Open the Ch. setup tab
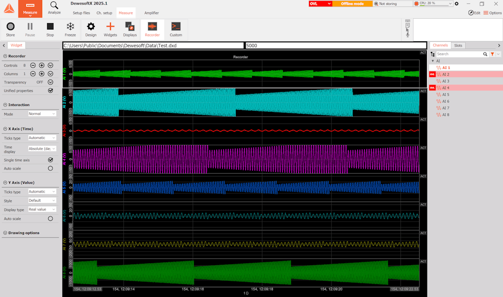Viewport: 503px width, 297px height. (x=104, y=13)
